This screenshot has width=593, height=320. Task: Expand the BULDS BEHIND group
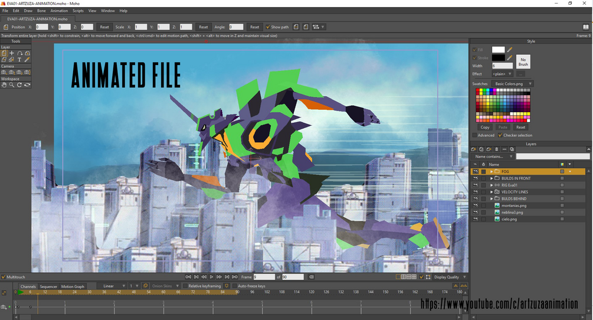point(492,198)
